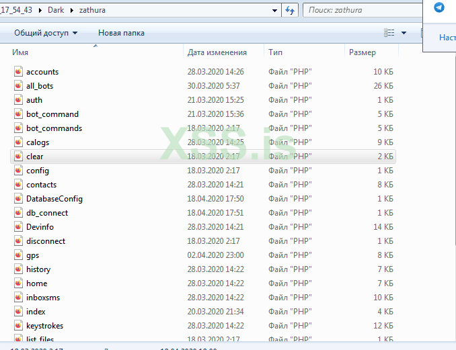Click the Telegram icon at top right
456x350 pixels.
(x=439, y=7)
